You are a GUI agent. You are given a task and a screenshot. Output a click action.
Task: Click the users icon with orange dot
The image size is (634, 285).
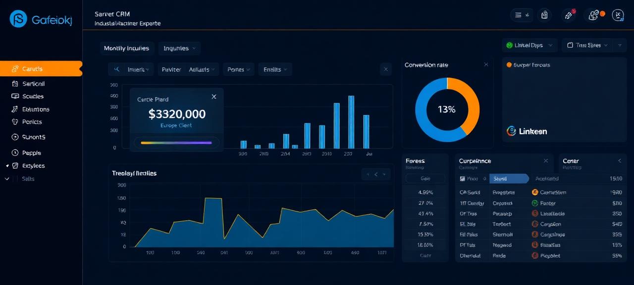[593, 15]
